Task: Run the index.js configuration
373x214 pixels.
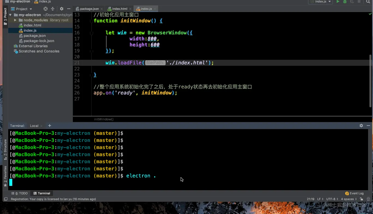Action: 338,2
